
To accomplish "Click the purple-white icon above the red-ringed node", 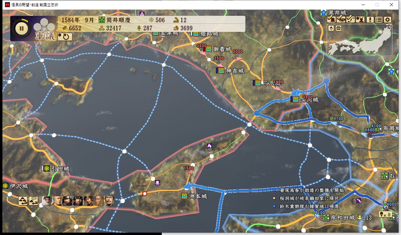I will tap(157, 183).
